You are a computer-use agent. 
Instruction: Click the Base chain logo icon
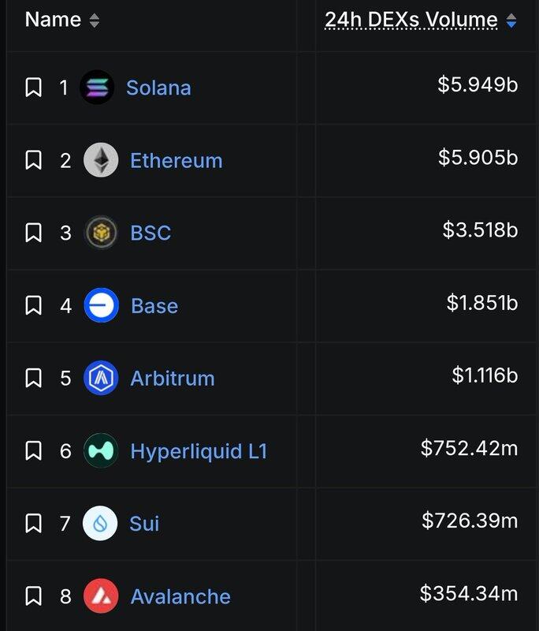(101, 305)
